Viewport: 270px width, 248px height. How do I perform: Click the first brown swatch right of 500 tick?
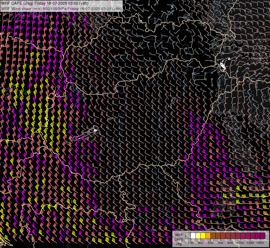(213, 236)
